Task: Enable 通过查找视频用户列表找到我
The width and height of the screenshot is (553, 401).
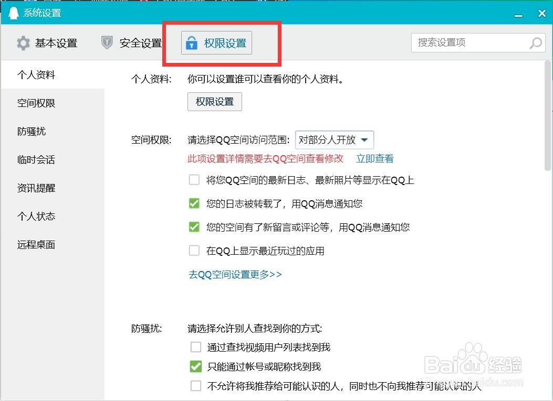Action: tap(196, 346)
